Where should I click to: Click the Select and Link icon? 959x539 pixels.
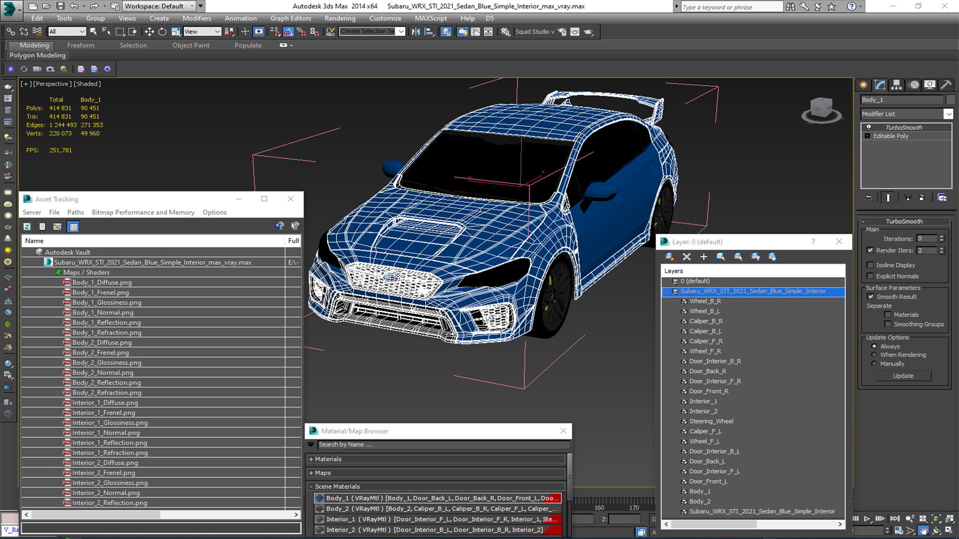10,31
